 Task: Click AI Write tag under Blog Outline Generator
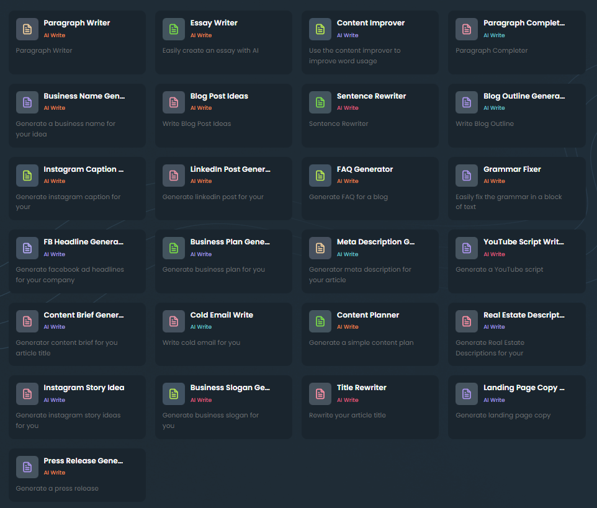point(494,108)
